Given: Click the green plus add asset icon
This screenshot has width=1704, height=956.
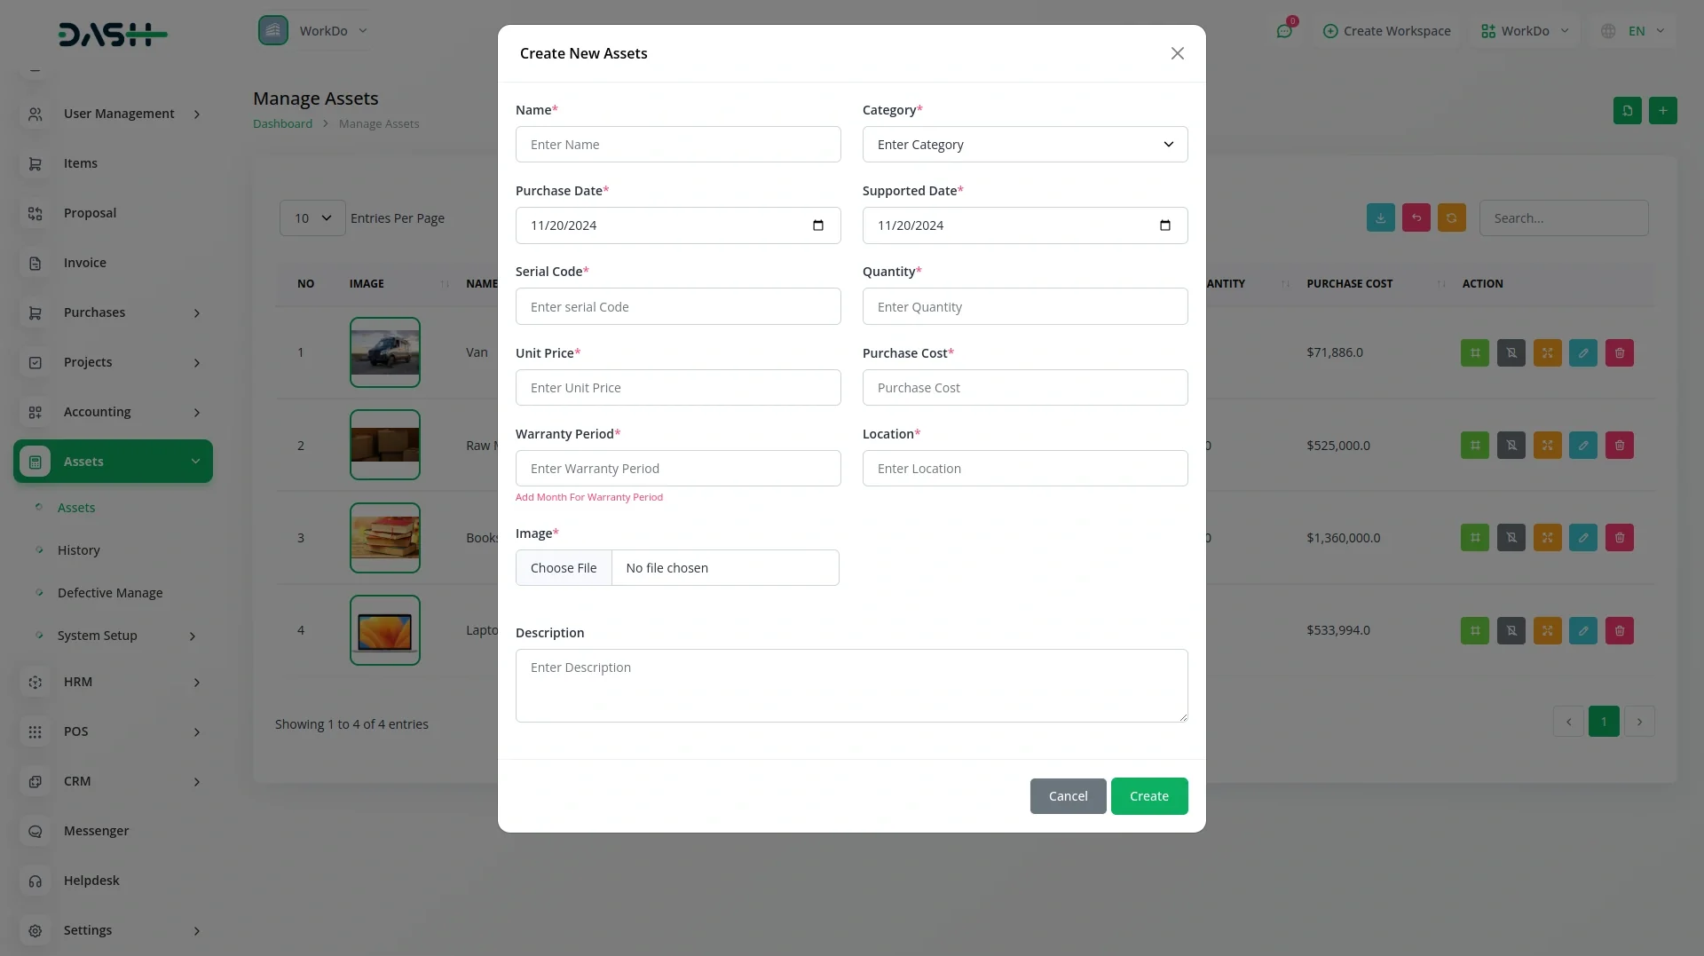Looking at the screenshot, I should tap(1662, 111).
